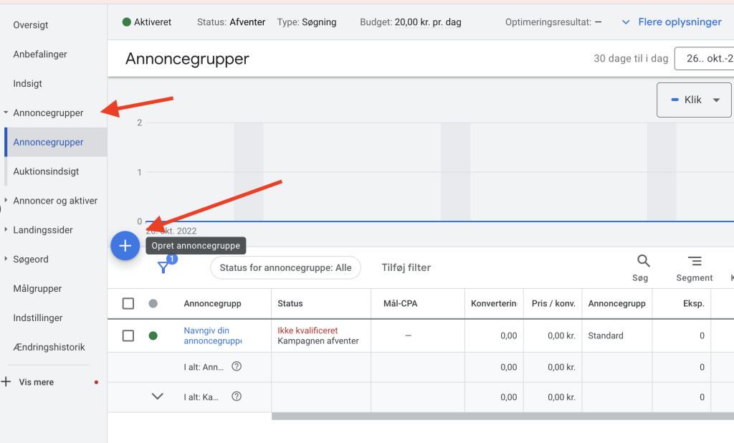Click the Status for annoncegruppe: Alle filter chip
The image size is (734, 443).
(285, 267)
